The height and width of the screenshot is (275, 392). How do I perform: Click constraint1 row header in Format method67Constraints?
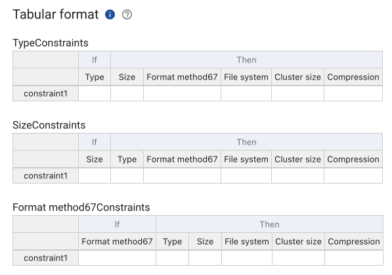coord(45,258)
